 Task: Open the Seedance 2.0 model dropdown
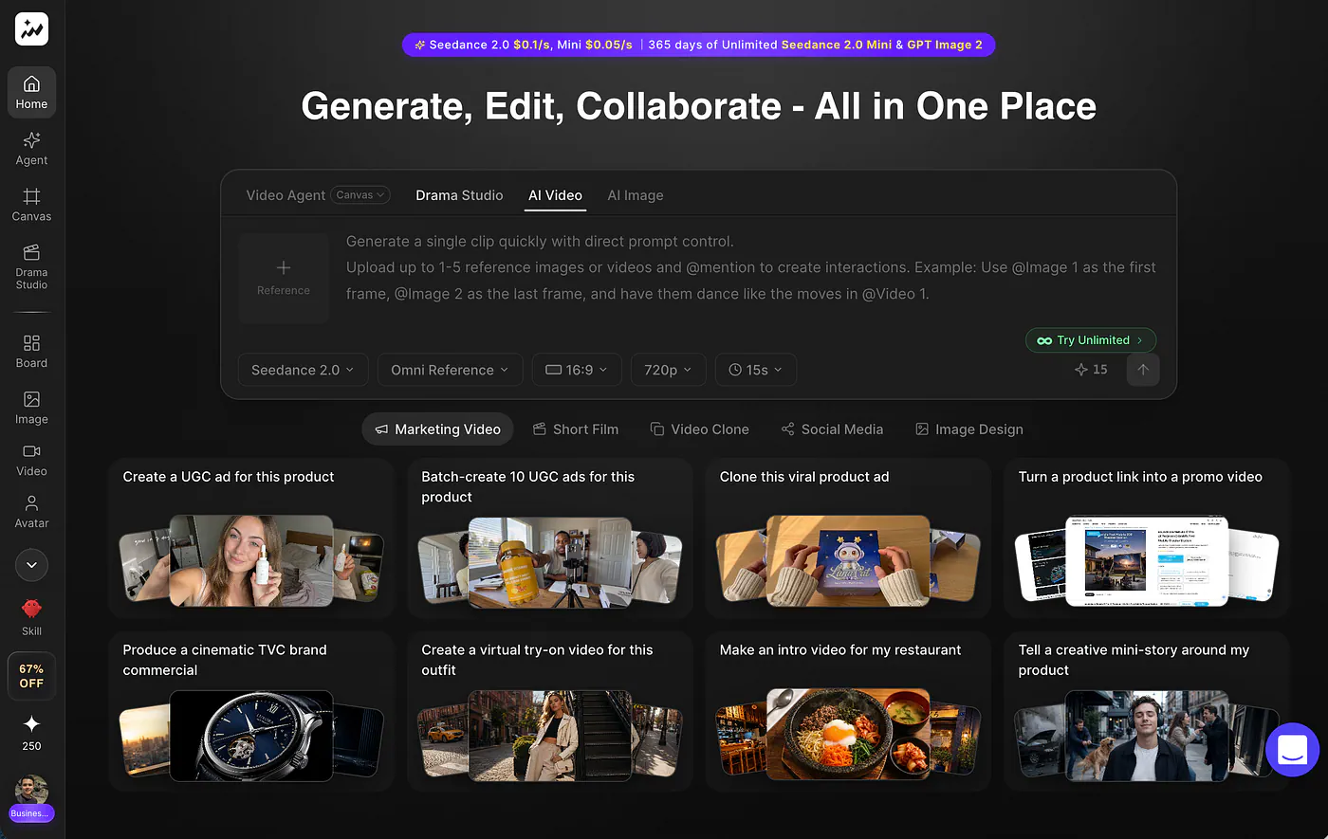[303, 370]
